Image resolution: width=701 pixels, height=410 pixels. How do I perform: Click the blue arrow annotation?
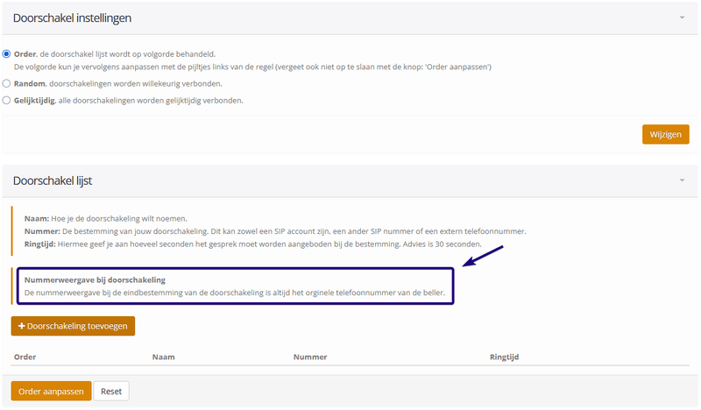coord(483,257)
